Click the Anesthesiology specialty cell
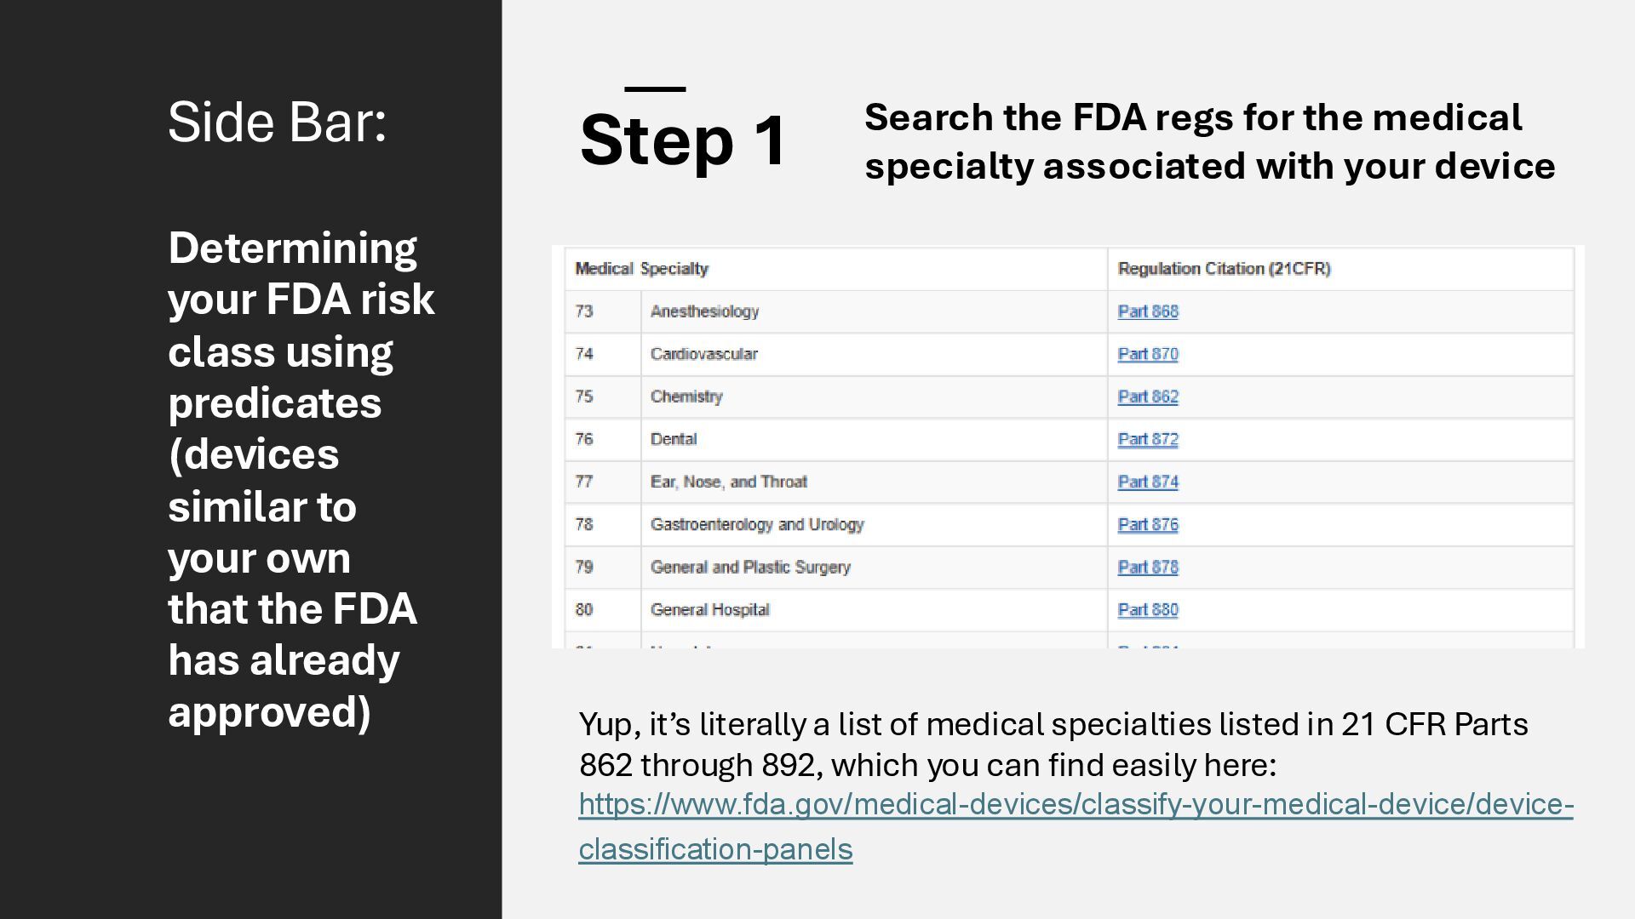This screenshot has width=1635, height=919. tap(704, 311)
